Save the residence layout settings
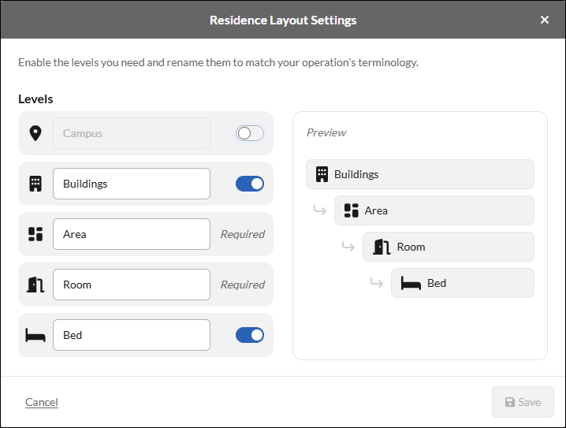The width and height of the screenshot is (566, 428). [x=523, y=402]
